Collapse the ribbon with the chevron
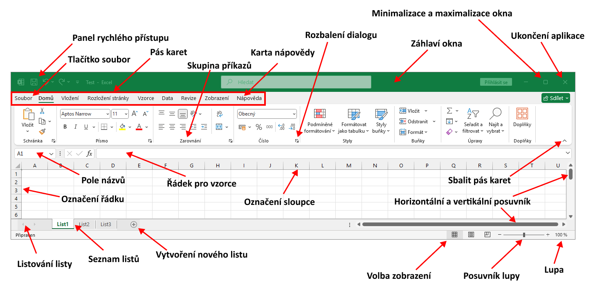This screenshot has height=289, width=593. tap(564, 140)
